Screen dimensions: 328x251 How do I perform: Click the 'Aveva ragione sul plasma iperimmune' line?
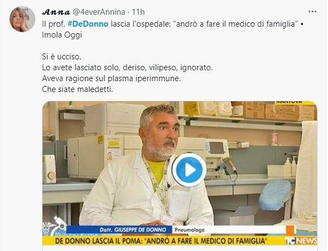pyautogui.click(x=111, y=78)
